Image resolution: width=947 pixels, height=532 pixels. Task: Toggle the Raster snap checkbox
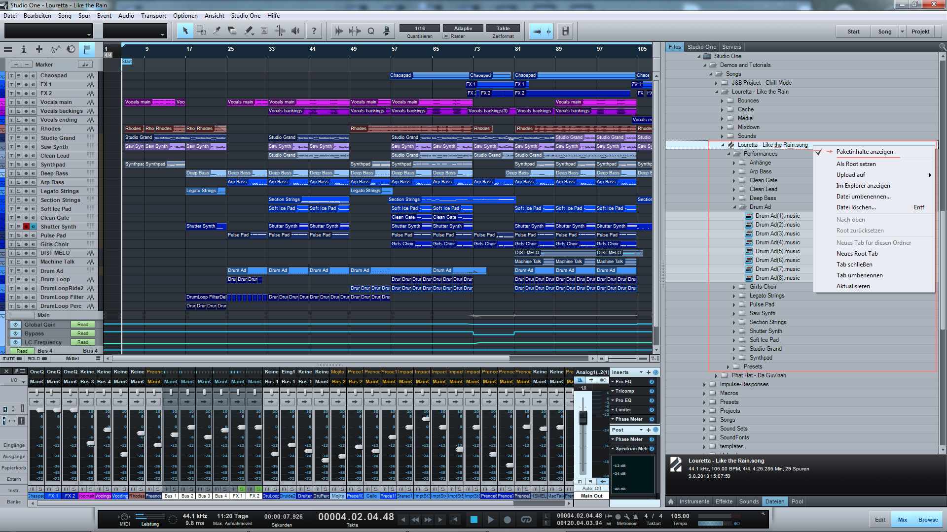tap(446, 36)
